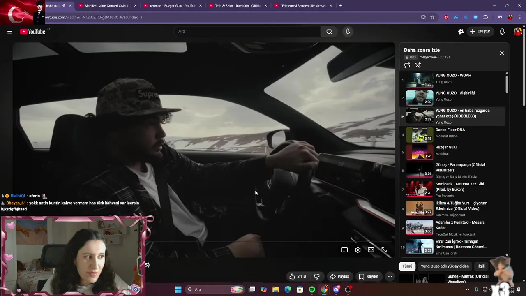
Task: Open OBS Studio from the taskbar
Action: [348, 289]
